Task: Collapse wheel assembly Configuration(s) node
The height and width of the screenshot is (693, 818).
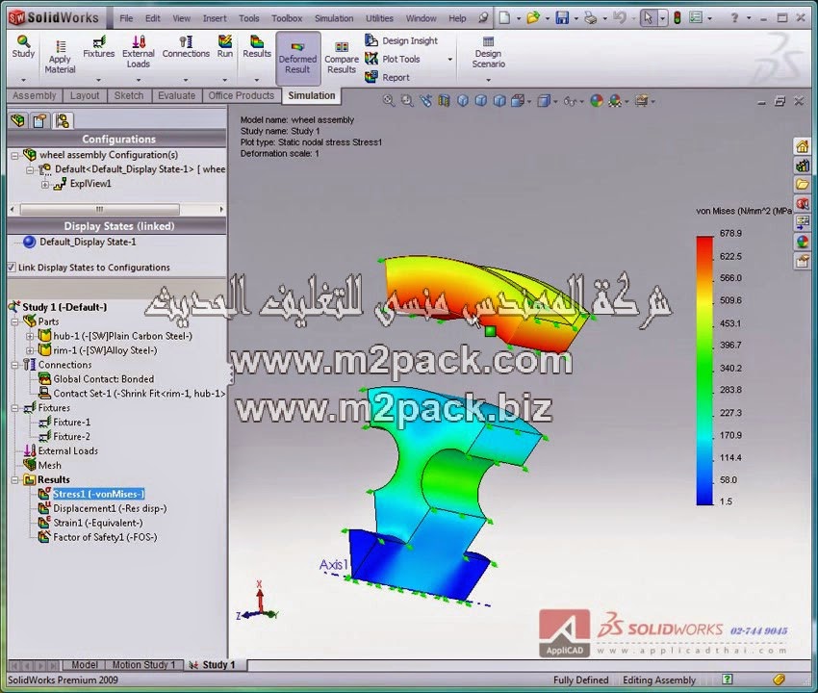Action: [14, 155]
